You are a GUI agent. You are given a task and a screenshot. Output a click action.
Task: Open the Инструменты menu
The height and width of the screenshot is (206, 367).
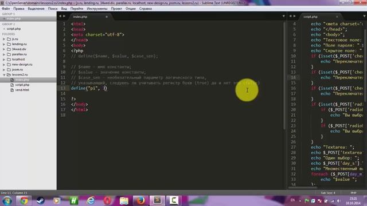(x=97, y=9)
